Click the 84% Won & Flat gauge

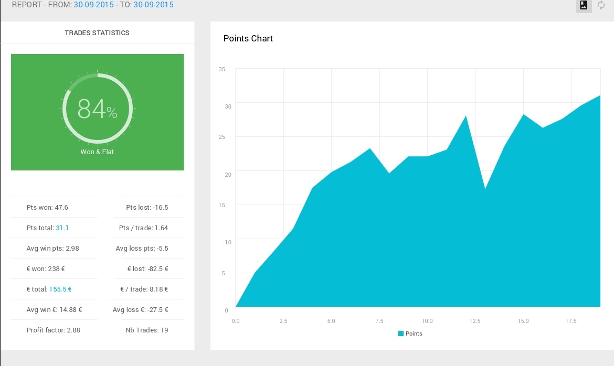[98, 109]
